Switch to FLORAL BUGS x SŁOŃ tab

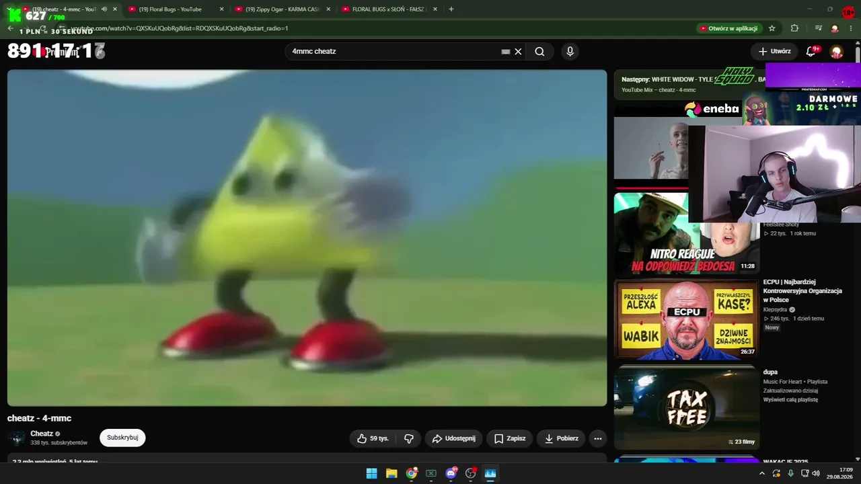(x=388, y=9)
